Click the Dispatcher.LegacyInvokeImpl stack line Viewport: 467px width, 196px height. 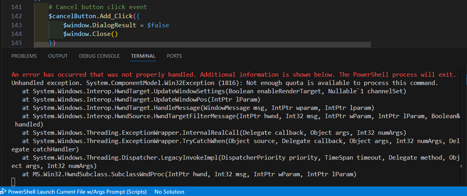click(236, 162)
